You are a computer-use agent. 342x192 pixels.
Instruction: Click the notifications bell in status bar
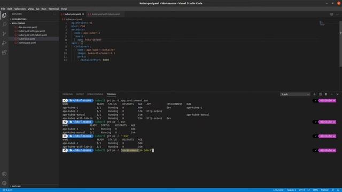[x=338, y=190]
